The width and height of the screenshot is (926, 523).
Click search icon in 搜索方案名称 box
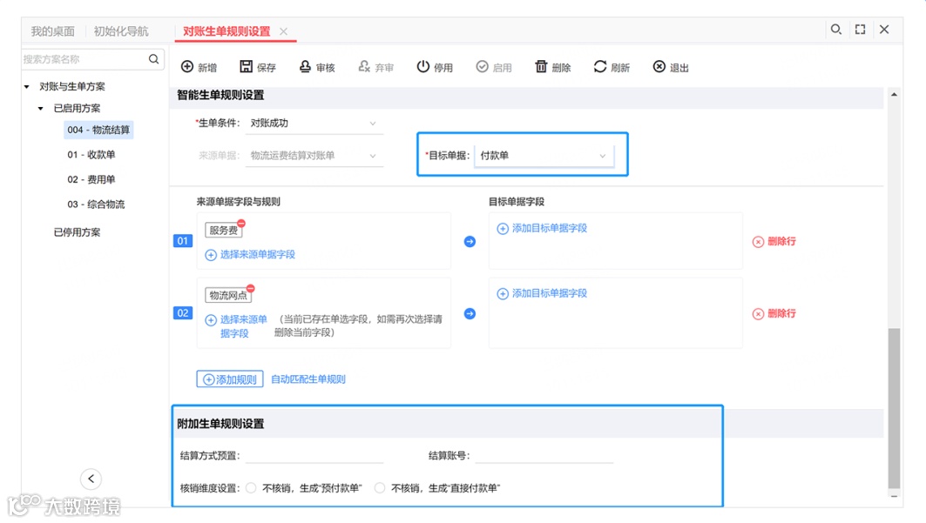pyautogui.click(x=153, y=59)
